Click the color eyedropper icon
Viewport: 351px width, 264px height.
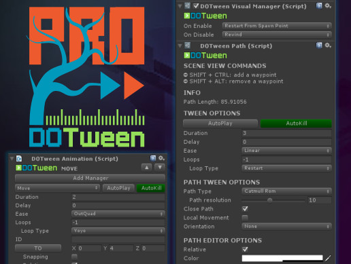coord(328,258)
